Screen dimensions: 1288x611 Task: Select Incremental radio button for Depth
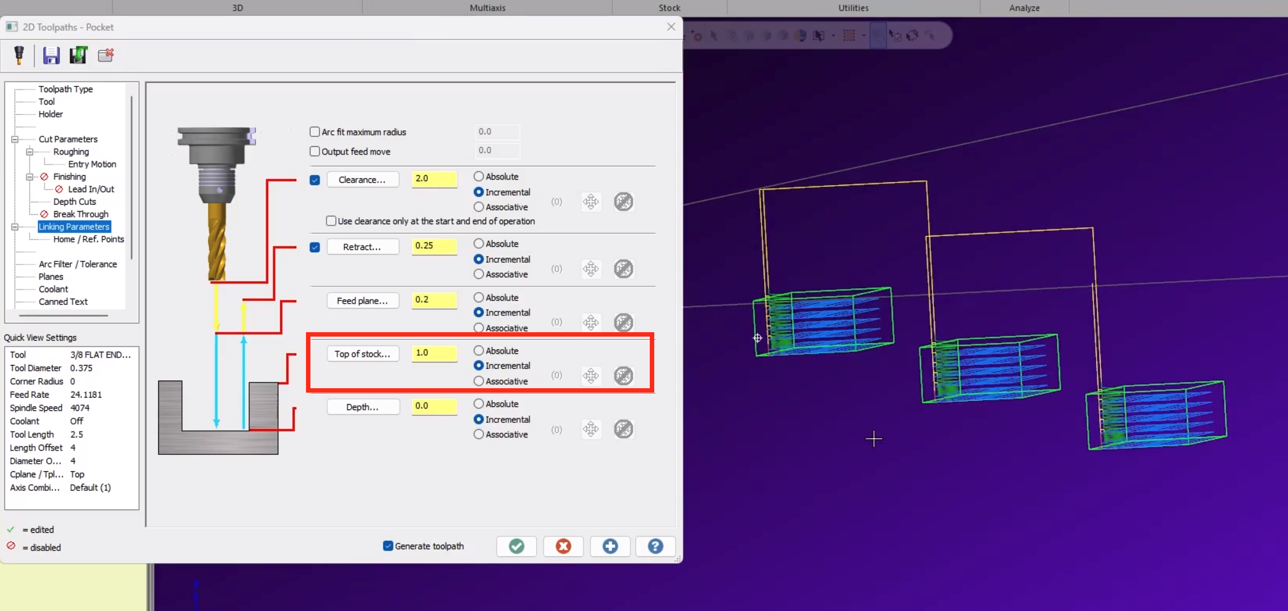[x=479, y=419]
